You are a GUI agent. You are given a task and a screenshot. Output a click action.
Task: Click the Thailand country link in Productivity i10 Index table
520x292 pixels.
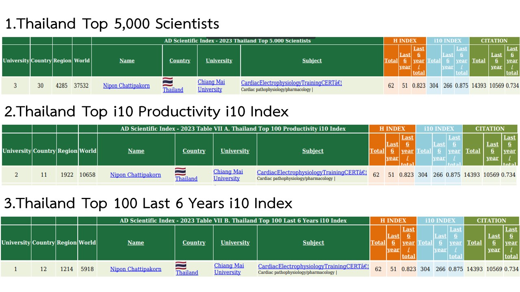[186, 178]
